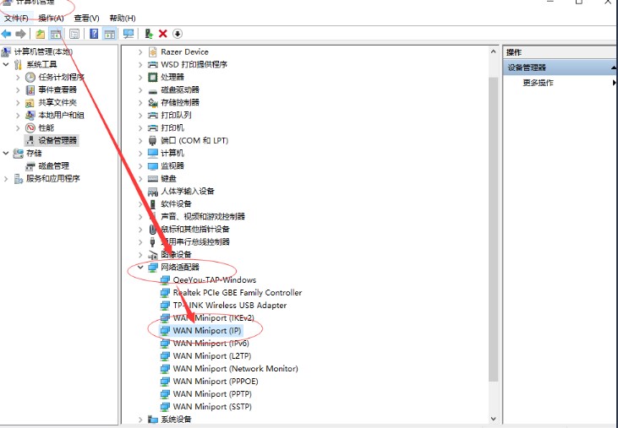
Task: Select WAN Miniport (IP) adapter
Action: (206, 331)
